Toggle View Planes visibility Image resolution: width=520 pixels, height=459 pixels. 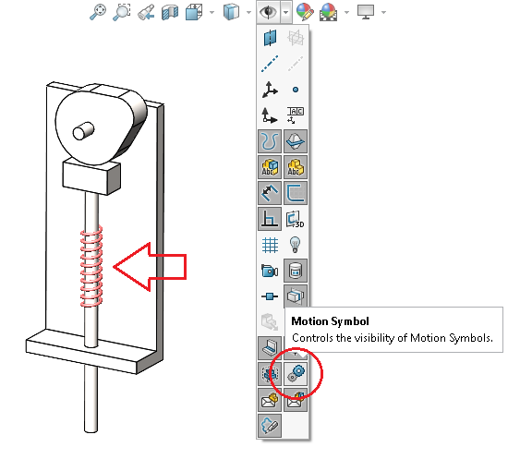(270, 38)
